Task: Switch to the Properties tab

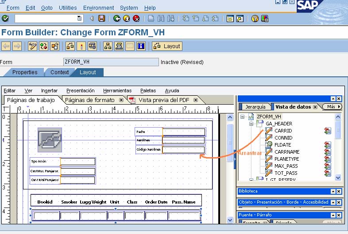Action: click(x=25, y=72)
